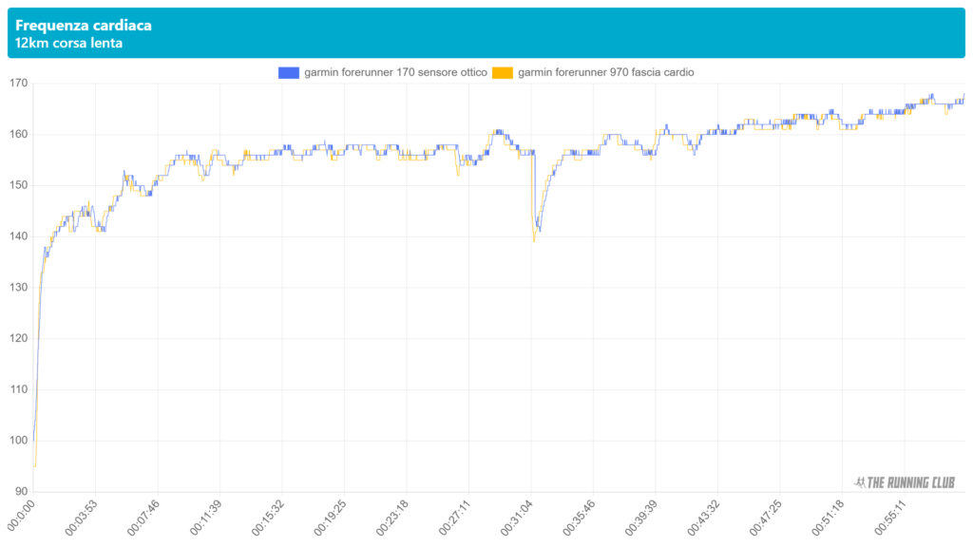Click the blue garmin forerunner 170 legend swatch

289,72
